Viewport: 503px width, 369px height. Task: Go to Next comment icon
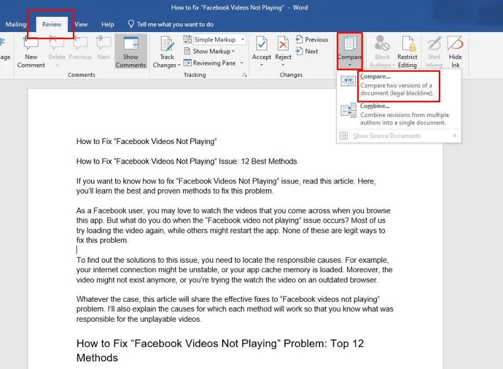(104, 43)
